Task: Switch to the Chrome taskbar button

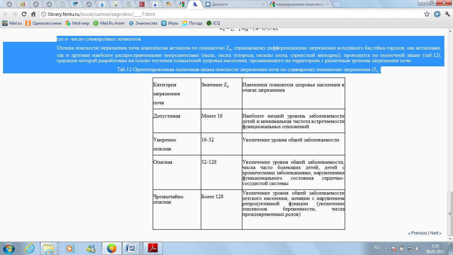Action: click(x=112, y=248)
